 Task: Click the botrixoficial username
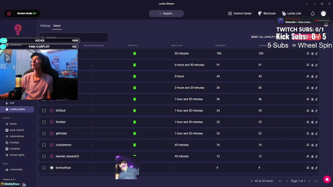pos(63,168)
